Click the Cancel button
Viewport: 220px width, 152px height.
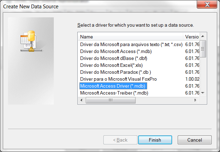[195, 140]
